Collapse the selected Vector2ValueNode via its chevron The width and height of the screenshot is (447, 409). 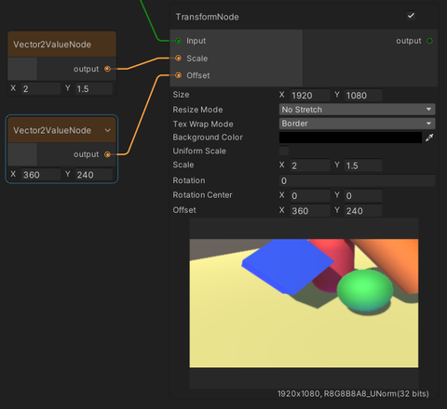click(x=108, y=130)
